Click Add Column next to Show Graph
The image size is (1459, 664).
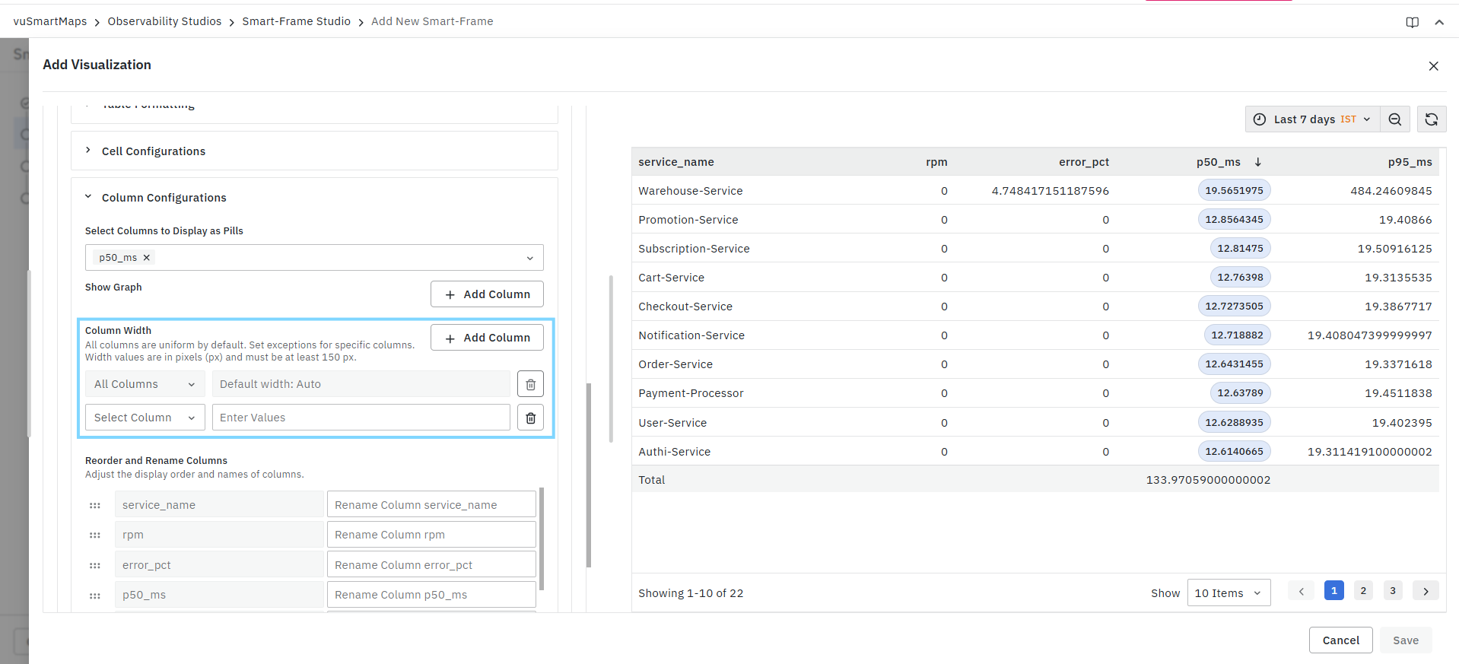[x=487, y=294]
